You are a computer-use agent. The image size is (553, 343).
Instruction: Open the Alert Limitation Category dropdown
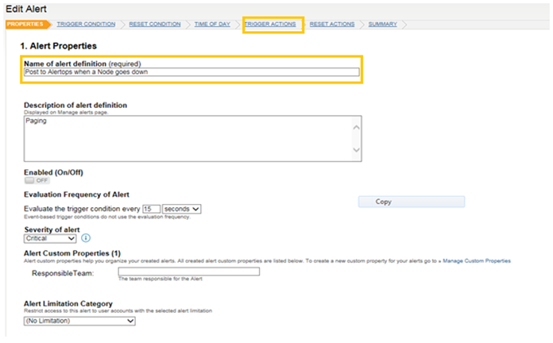point(79,321)
